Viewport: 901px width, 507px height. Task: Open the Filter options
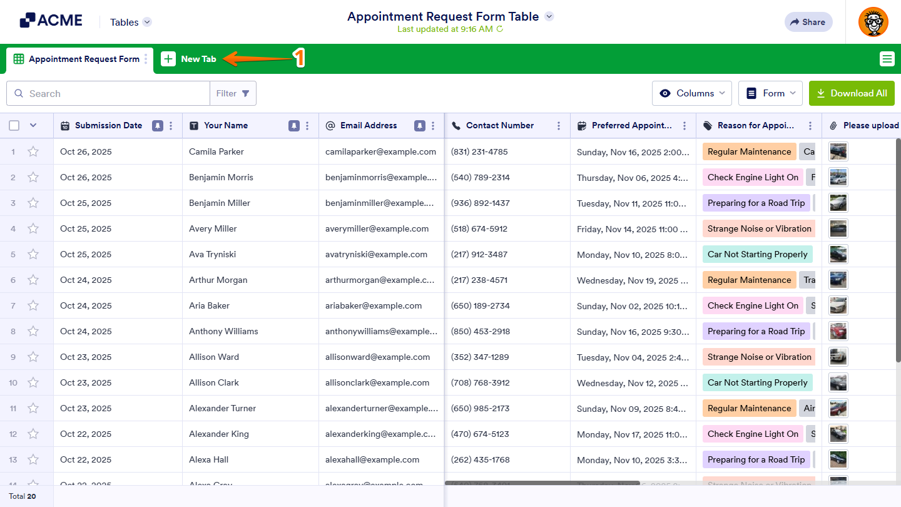(x=233, y=93)
